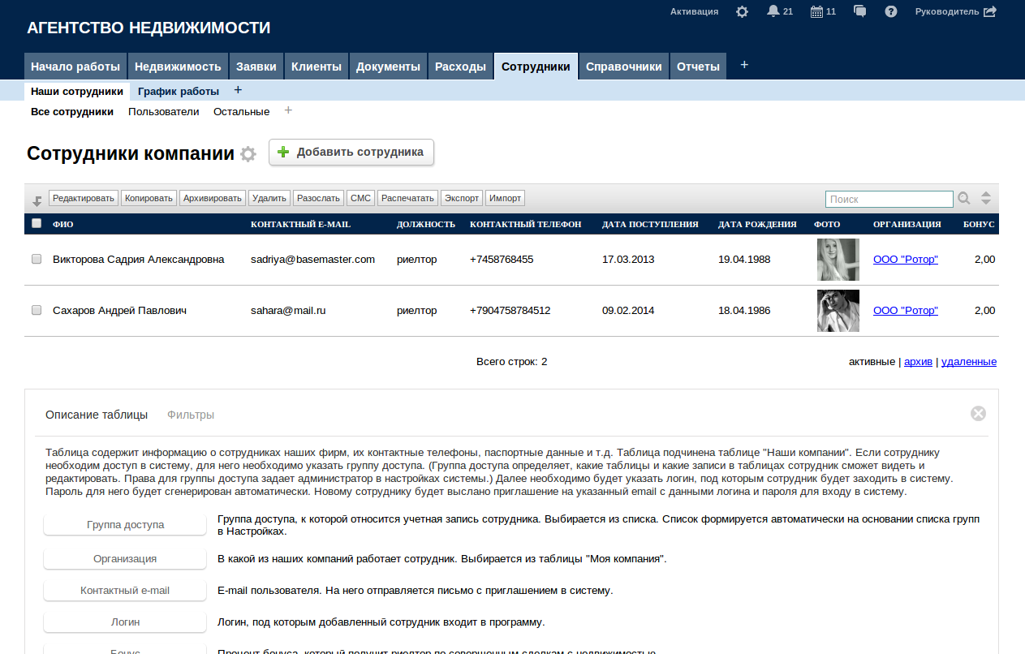Image resolution: width=1025 pixels, height=654 pixels.
Task: Add new main tab with plus
Action: tap(744, 65)
